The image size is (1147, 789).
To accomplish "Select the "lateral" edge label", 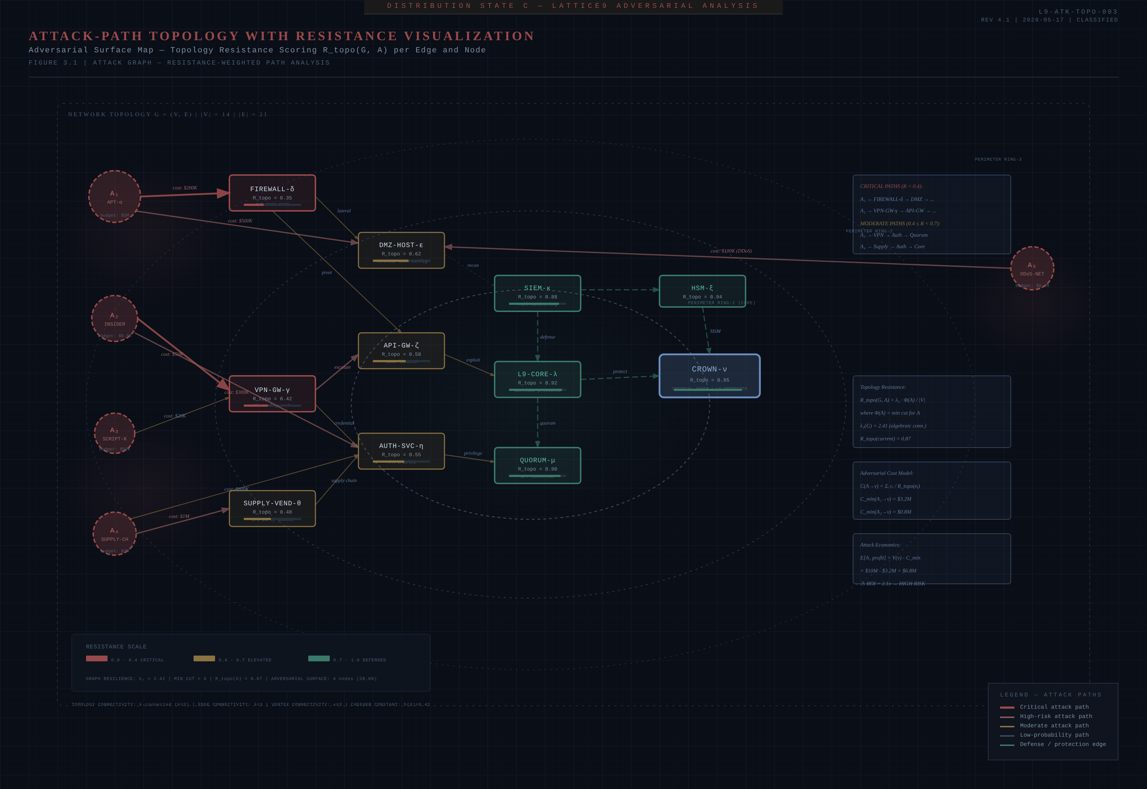I will click(344, 211).
